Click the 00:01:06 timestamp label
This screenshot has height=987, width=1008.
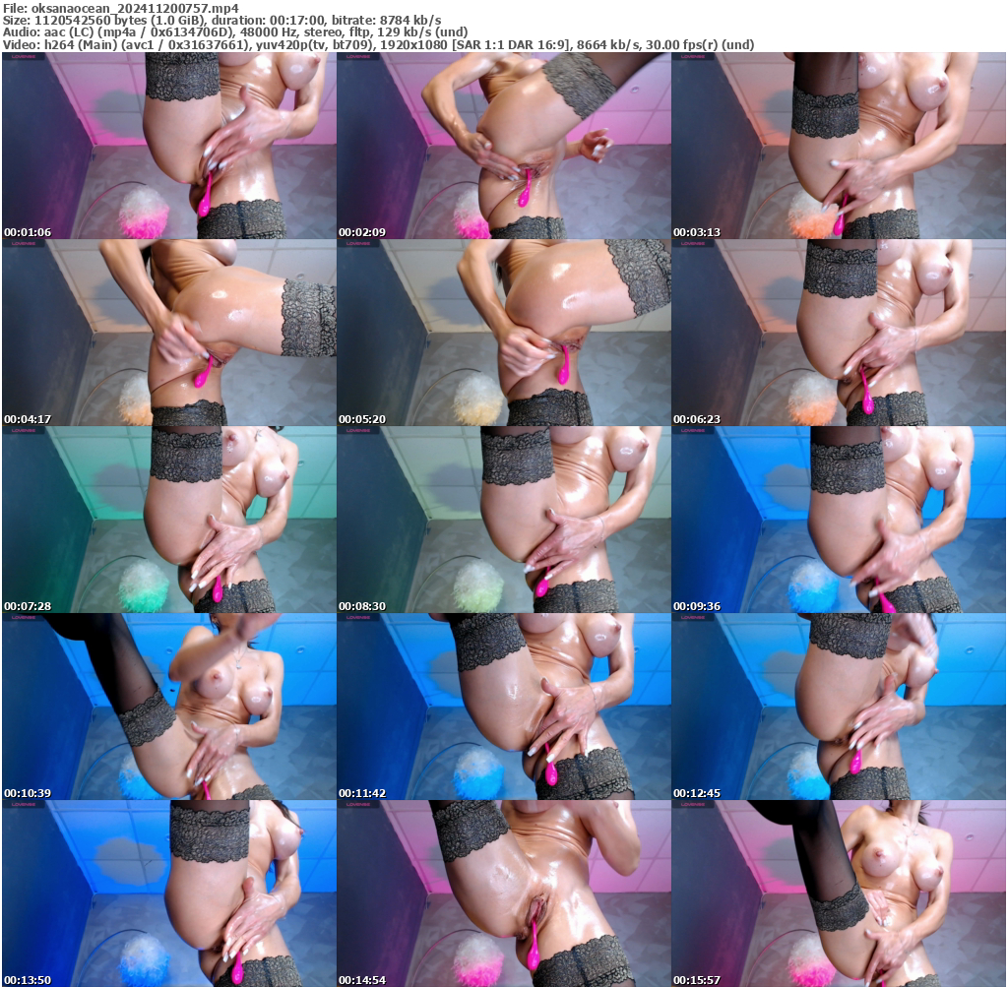coord(30,231)
